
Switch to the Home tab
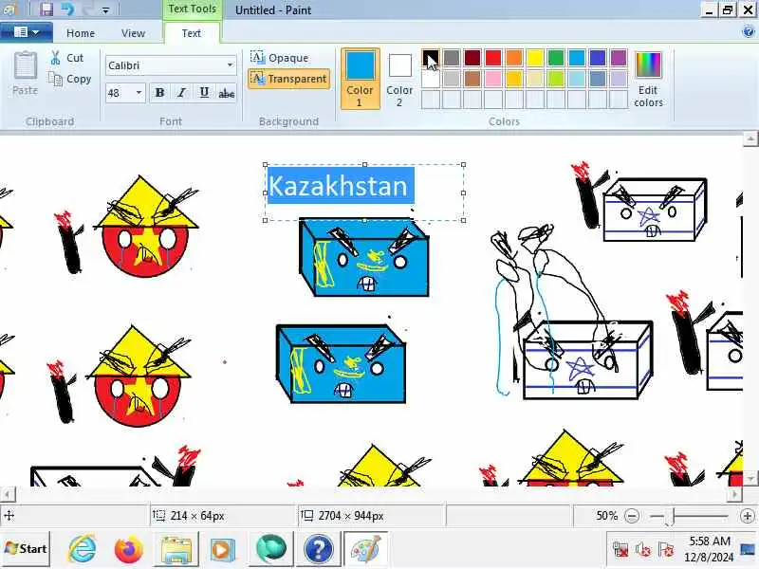click(x=81, y=33)
